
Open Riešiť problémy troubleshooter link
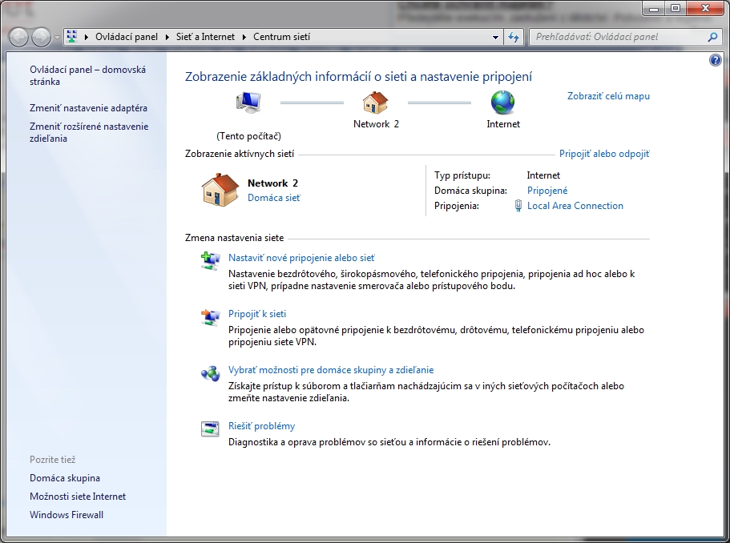coord(261,426)
